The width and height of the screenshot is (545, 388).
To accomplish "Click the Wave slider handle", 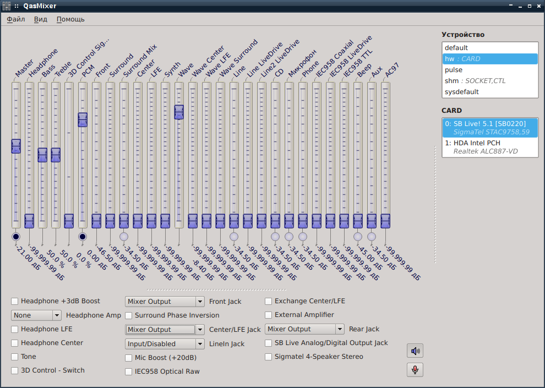I will pos(179,112).
